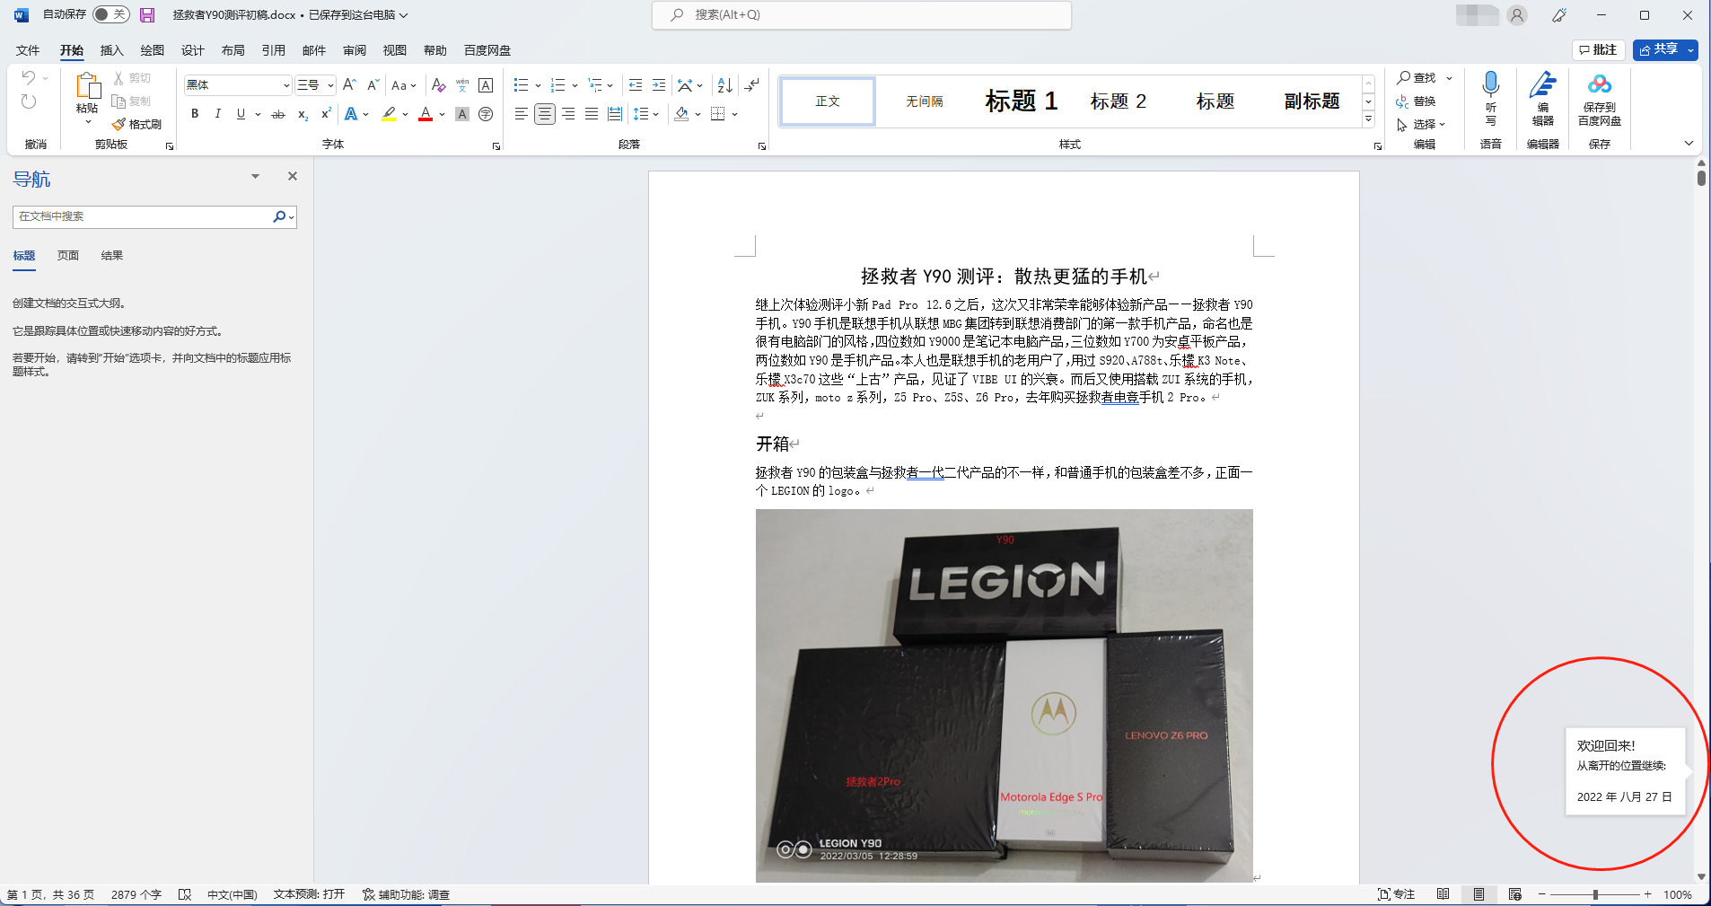Click the 批注 comments button
Viewport: 1711px width, 906px height.
(1599, 49)
